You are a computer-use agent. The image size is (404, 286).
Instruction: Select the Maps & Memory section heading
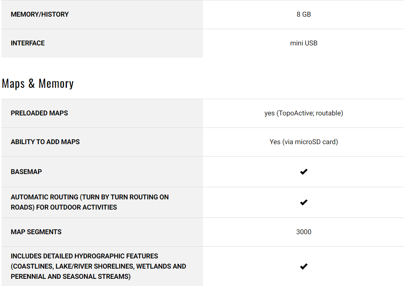tap(38, 84)
